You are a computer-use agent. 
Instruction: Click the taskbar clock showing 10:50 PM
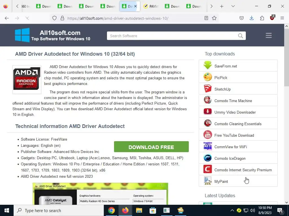pos(265,210)
